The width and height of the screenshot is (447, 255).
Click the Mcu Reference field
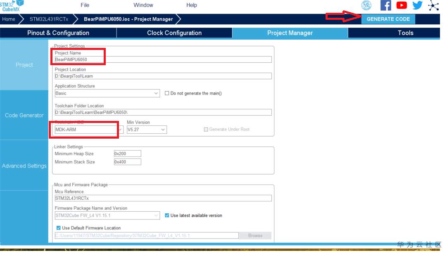[x=163, y=198]
